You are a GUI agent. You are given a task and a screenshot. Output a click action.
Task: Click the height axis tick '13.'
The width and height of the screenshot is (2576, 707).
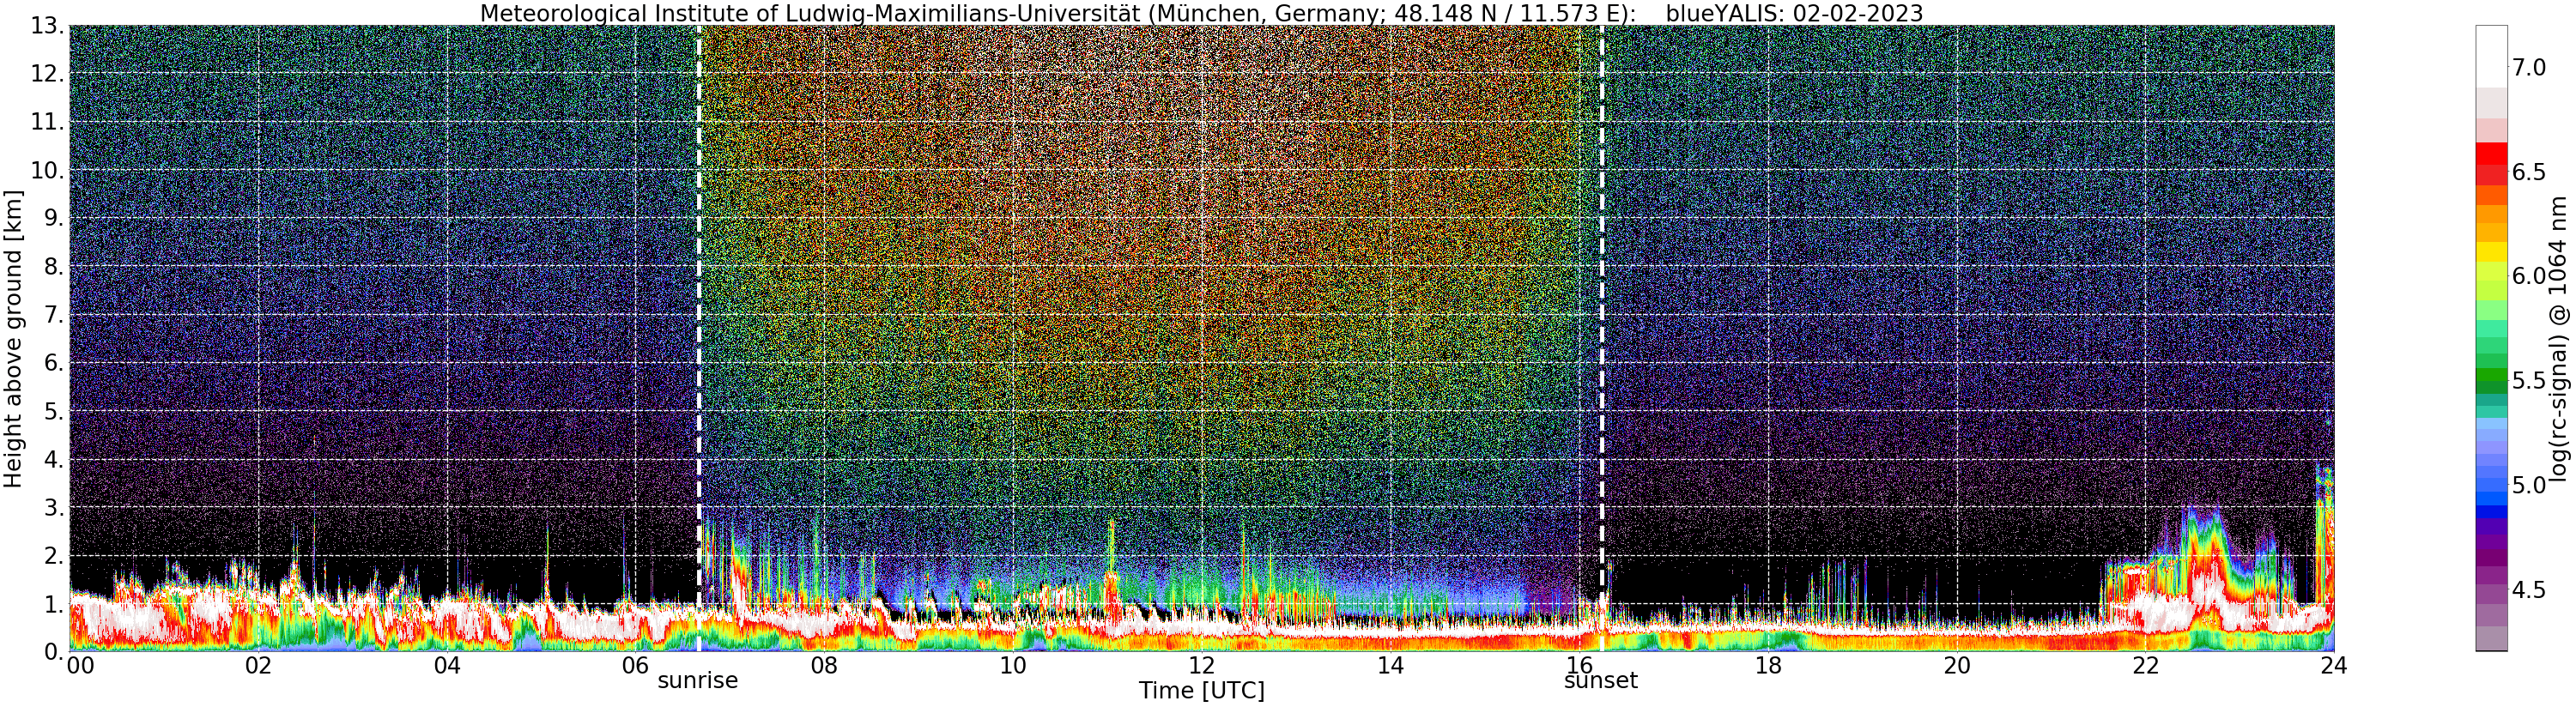click(x=48, y=26)
